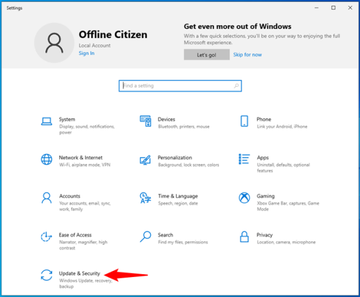Viewport: 360px width, 297px height.
Task: Select the Apps category title
Action: pyautogui.click(x=263, y=158)
